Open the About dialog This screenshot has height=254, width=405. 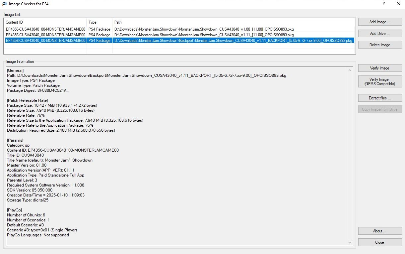click(380, 231)
